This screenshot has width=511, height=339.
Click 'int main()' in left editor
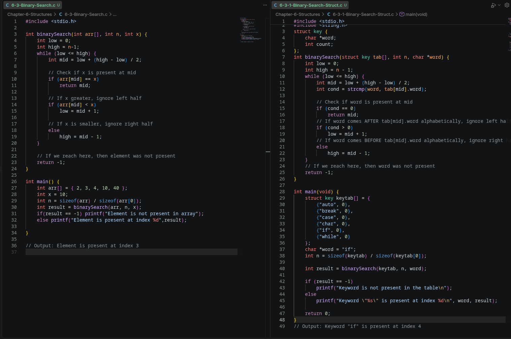pyautogui.click(x=40, y=181)
